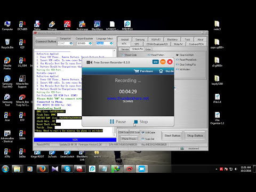Open the www.thundershare.net link
The width and height of the screenshot is (256, 192).
128,98
